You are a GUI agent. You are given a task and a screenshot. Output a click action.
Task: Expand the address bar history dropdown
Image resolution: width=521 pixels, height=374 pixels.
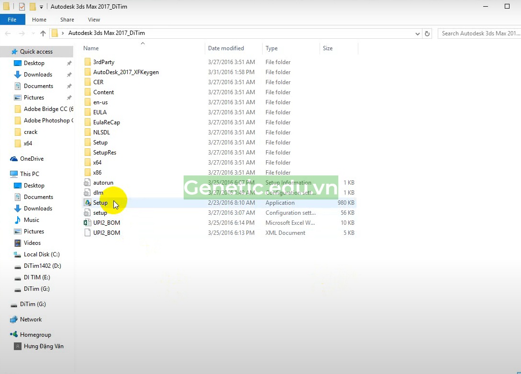point(417,33)
